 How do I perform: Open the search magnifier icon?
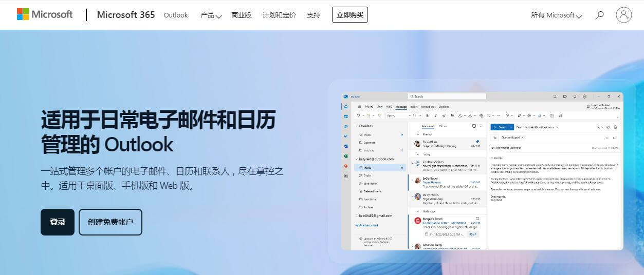(x=599, y=15)
